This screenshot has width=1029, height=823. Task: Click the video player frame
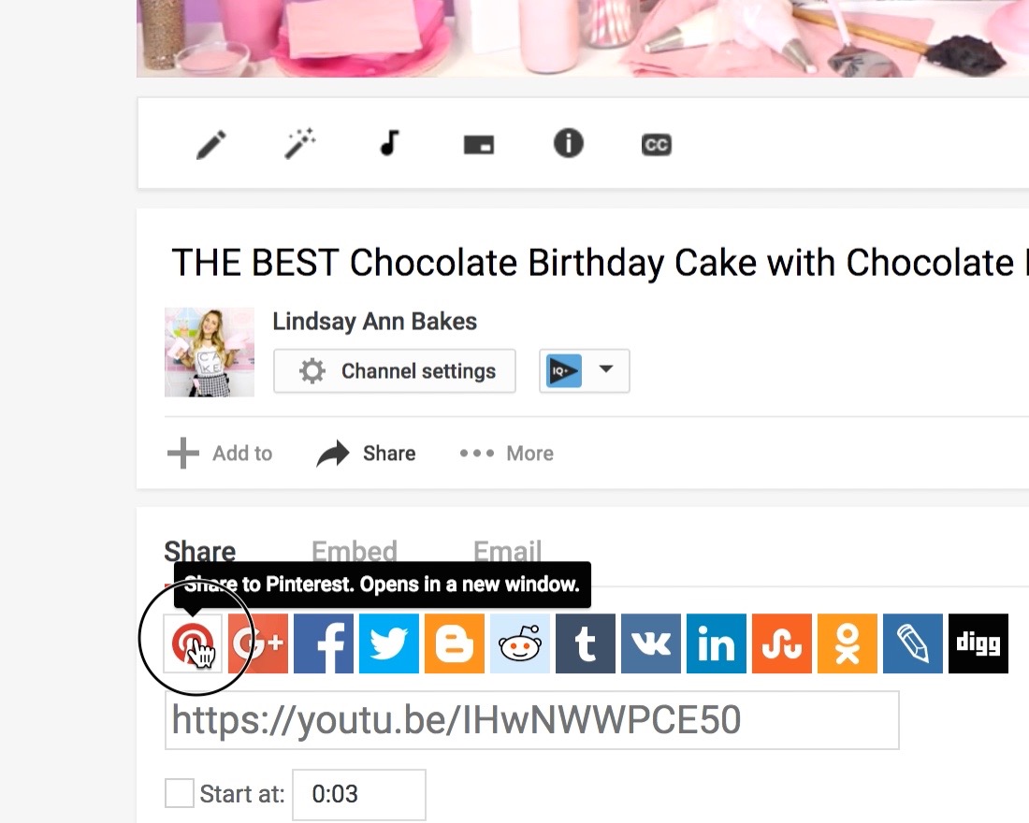pyautogui.click(x=583, y=38)
